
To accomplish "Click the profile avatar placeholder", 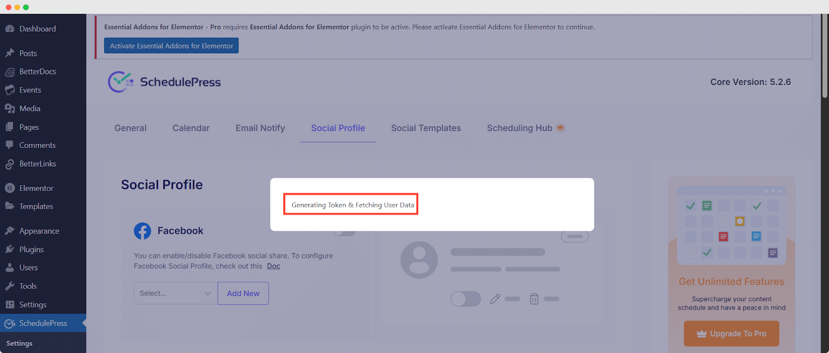I will [x=419, y=260].
